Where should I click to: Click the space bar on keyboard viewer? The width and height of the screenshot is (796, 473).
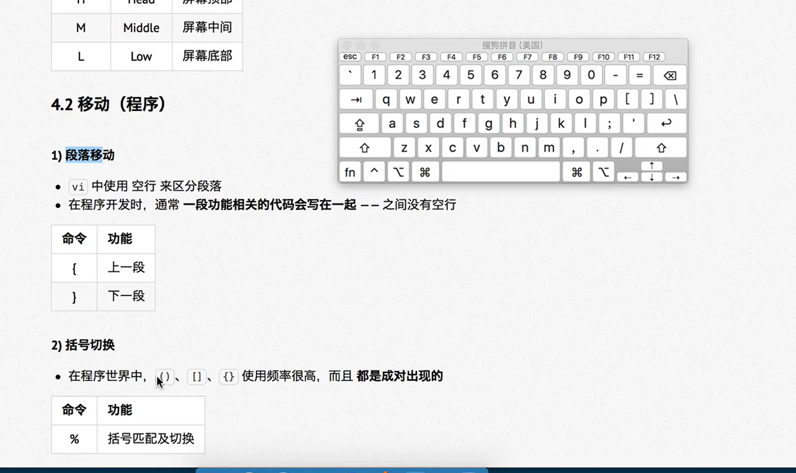(500, 172)
